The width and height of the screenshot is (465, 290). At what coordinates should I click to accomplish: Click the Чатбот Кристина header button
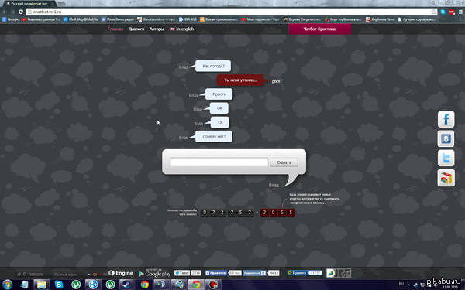pyautogui.click(x=319, y=29)
